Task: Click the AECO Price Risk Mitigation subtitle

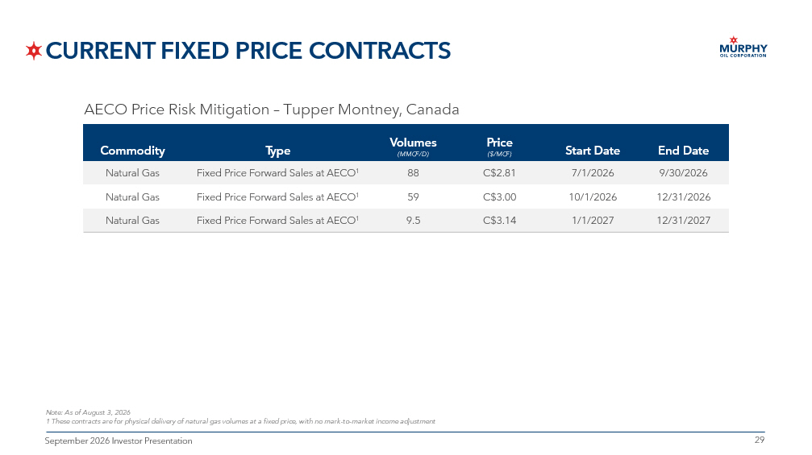Action: (272, 110)
